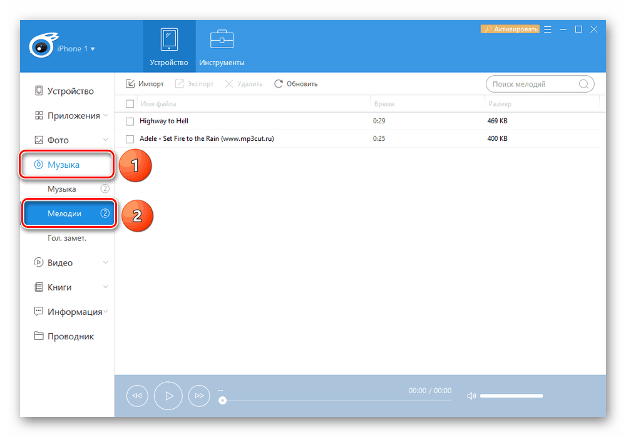Open the Устройство sidebar item
The height and width of the screenshot is (437, 626).
[x=67, y=91]
